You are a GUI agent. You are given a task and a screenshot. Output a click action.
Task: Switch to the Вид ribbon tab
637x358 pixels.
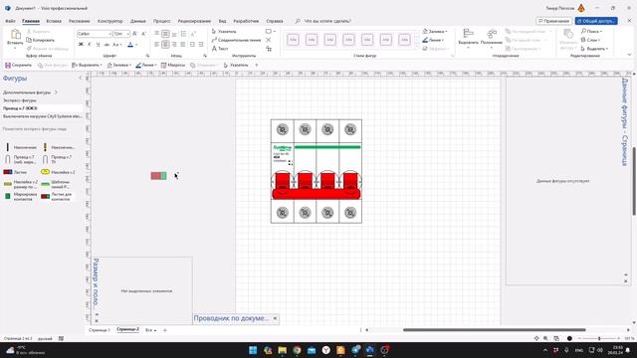click(x=222, y=21)
